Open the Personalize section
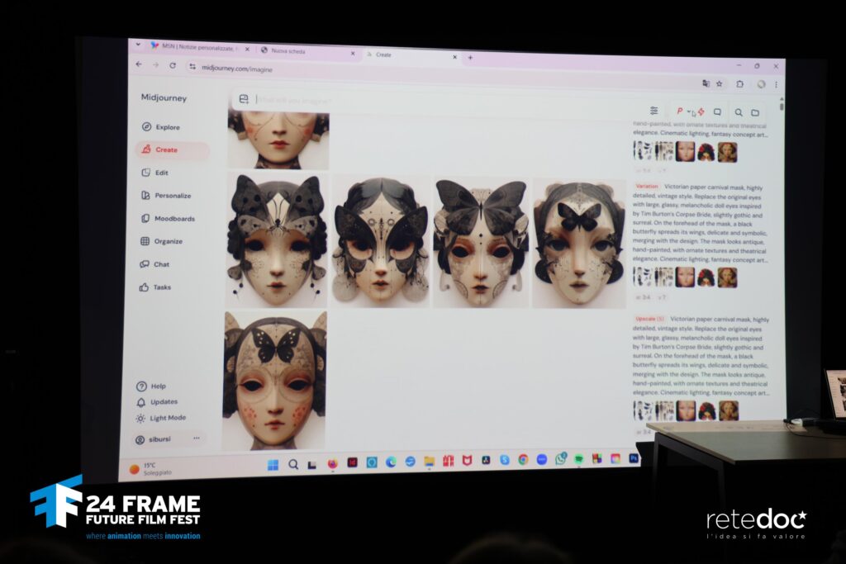 172,196
